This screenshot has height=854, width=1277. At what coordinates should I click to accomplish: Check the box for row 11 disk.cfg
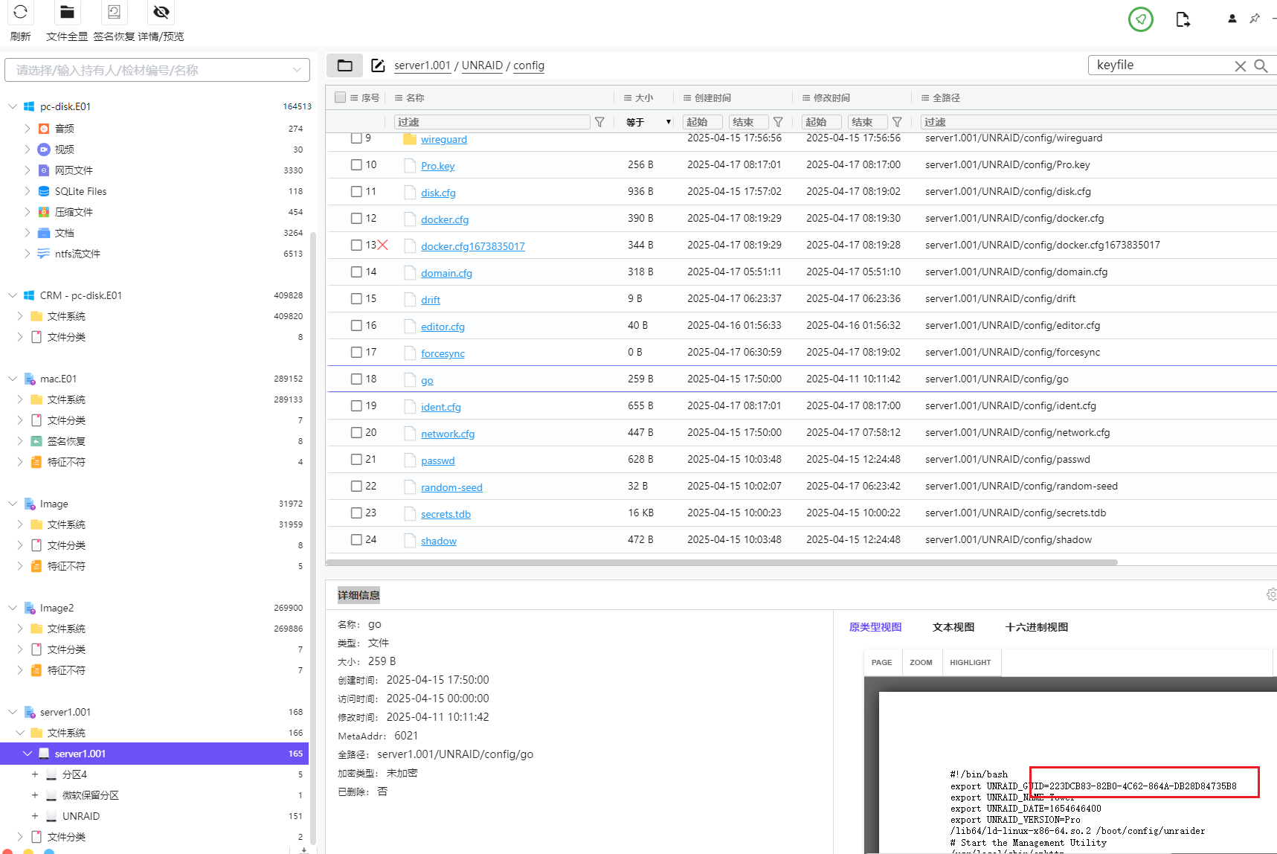(x=356, y=191)
